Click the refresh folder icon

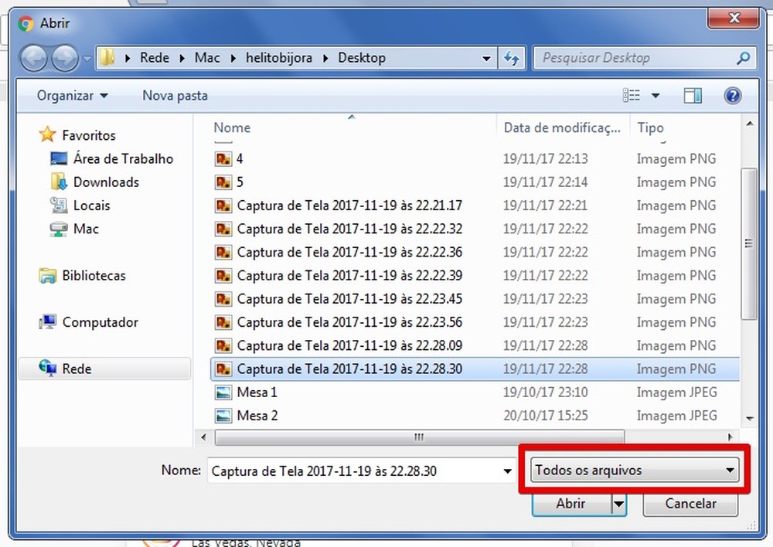click(511, 58)
